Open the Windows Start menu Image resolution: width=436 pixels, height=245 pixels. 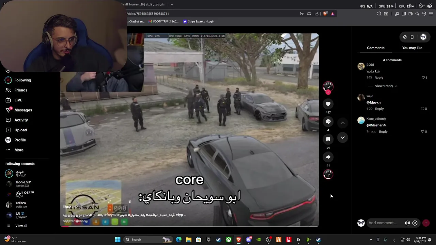(118, 240)
